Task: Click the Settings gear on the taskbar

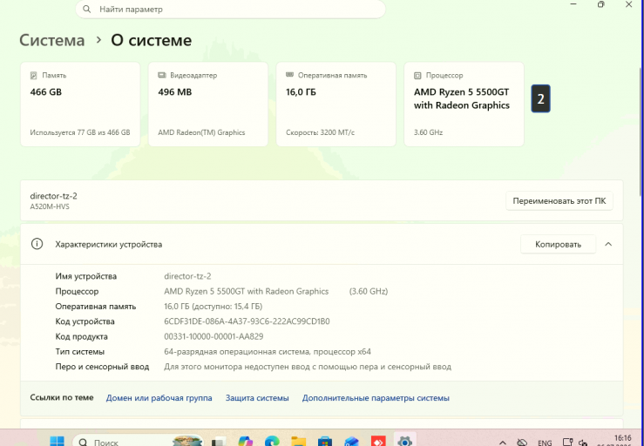Action: click(x=405, y=442)
